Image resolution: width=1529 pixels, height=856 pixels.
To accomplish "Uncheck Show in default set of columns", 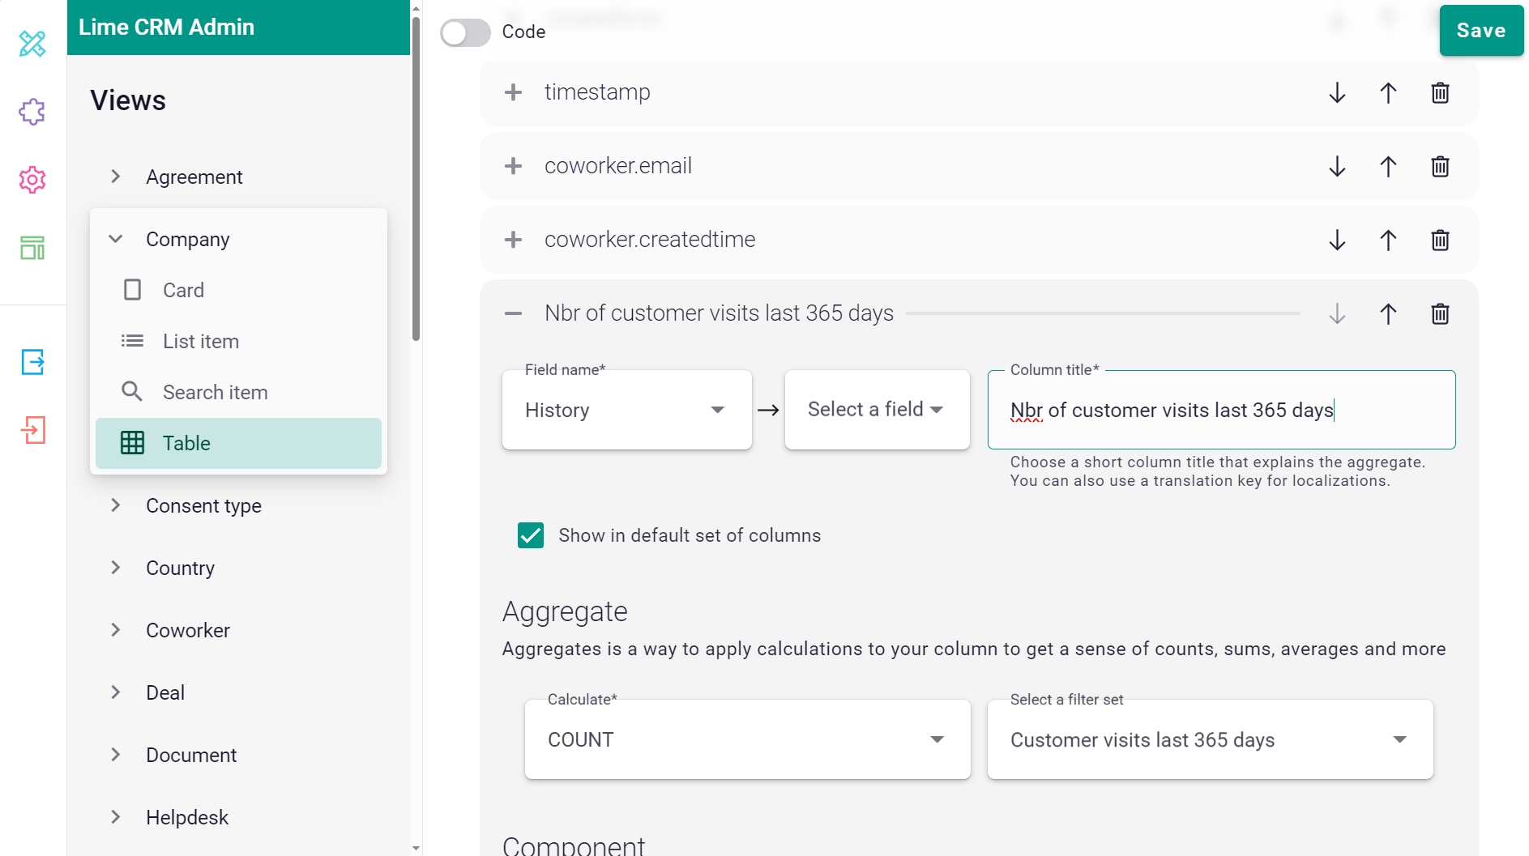I will (531, 535).
